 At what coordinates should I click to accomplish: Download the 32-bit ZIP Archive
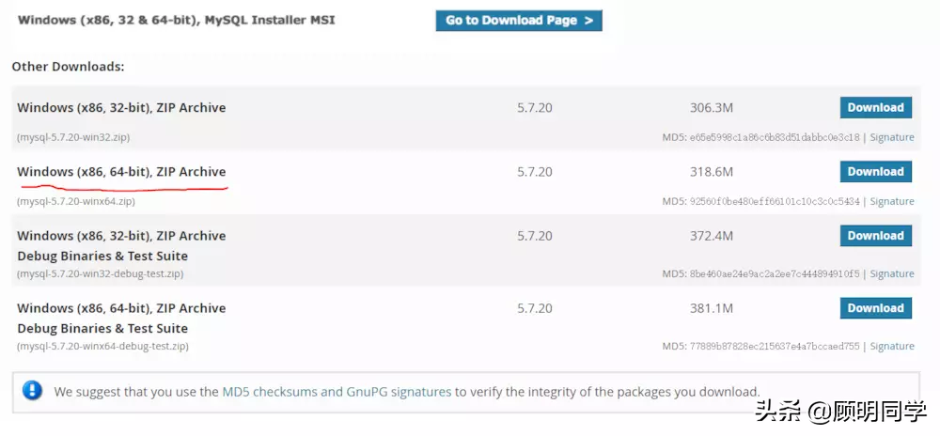coord(875,108)
